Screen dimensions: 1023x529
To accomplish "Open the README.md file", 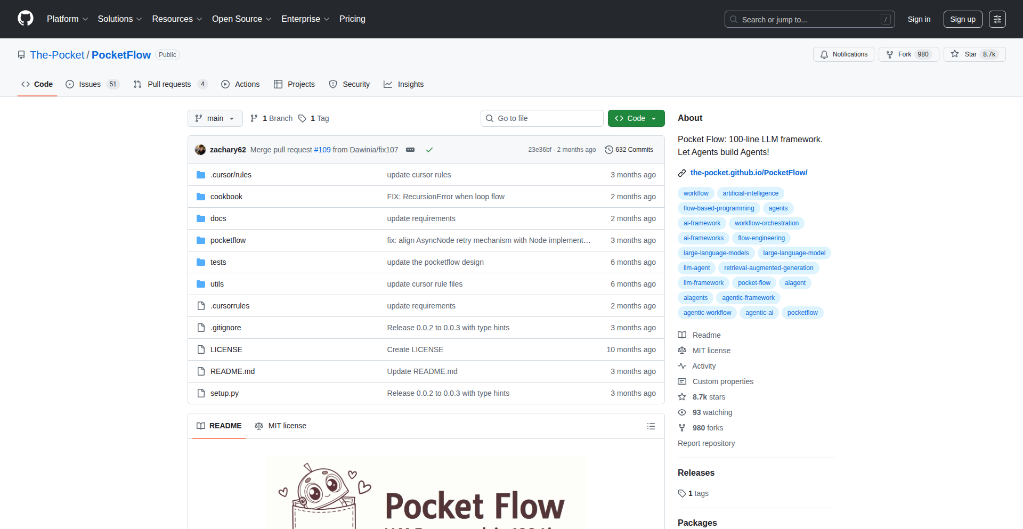I will pyautogui.click(x=232, y=371).
